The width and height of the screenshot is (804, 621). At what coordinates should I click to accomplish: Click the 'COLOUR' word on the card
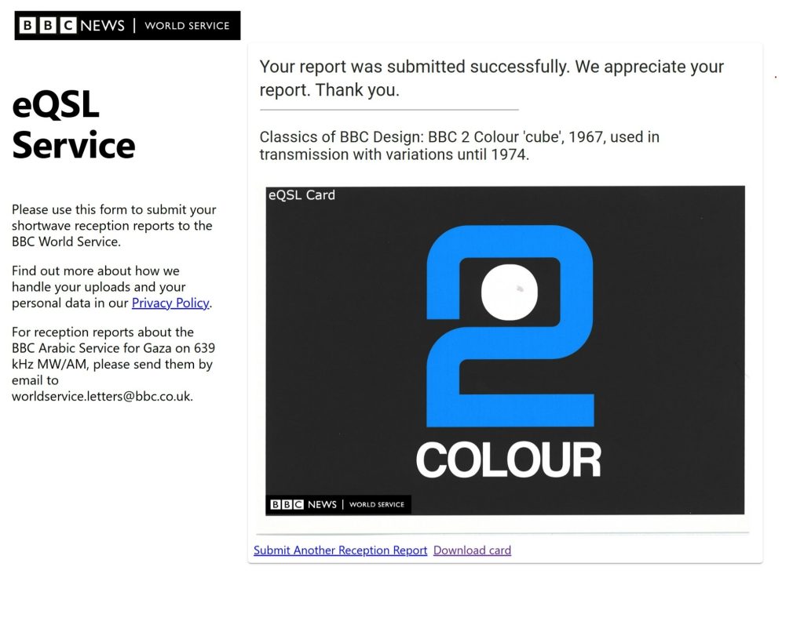(x=508, y=460)
